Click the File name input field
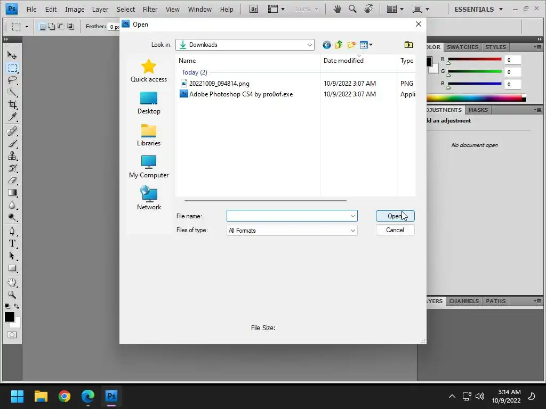This screenshot has height=409, width=546. pos(292,216)
